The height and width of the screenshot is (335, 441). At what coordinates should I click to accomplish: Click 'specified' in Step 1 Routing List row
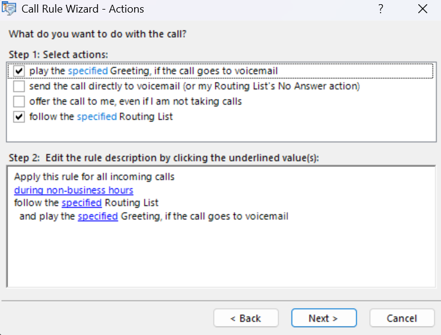click(97, 117)
